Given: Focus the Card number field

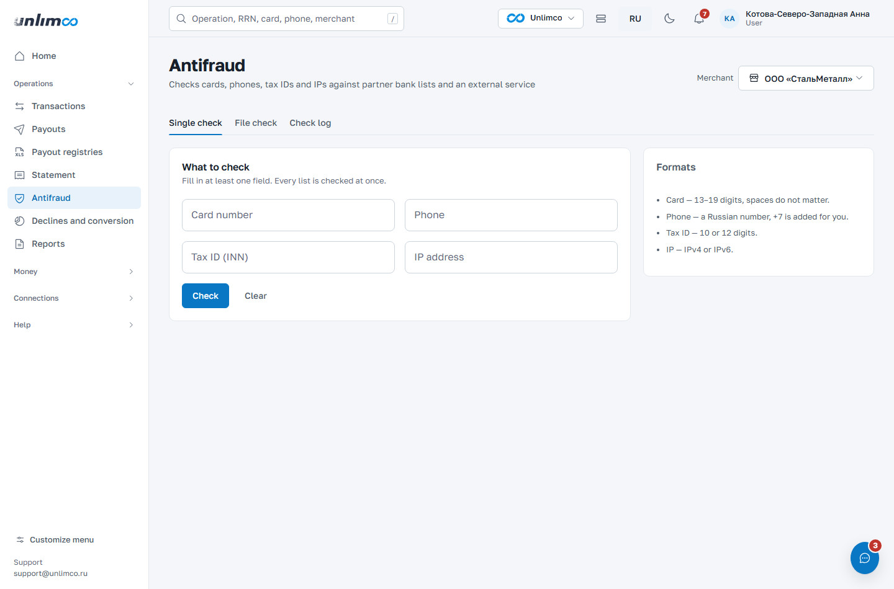Looking at the screenshot, I should coord(288,215).
